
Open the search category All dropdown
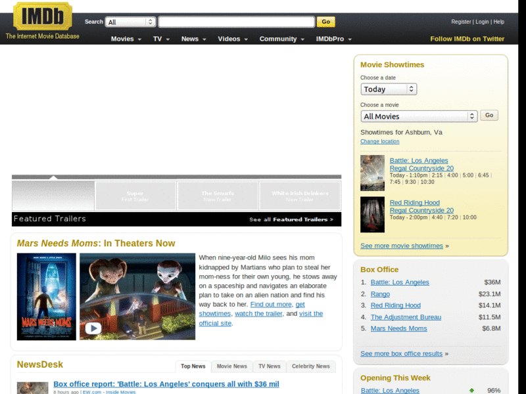click(x=130, y=22)
